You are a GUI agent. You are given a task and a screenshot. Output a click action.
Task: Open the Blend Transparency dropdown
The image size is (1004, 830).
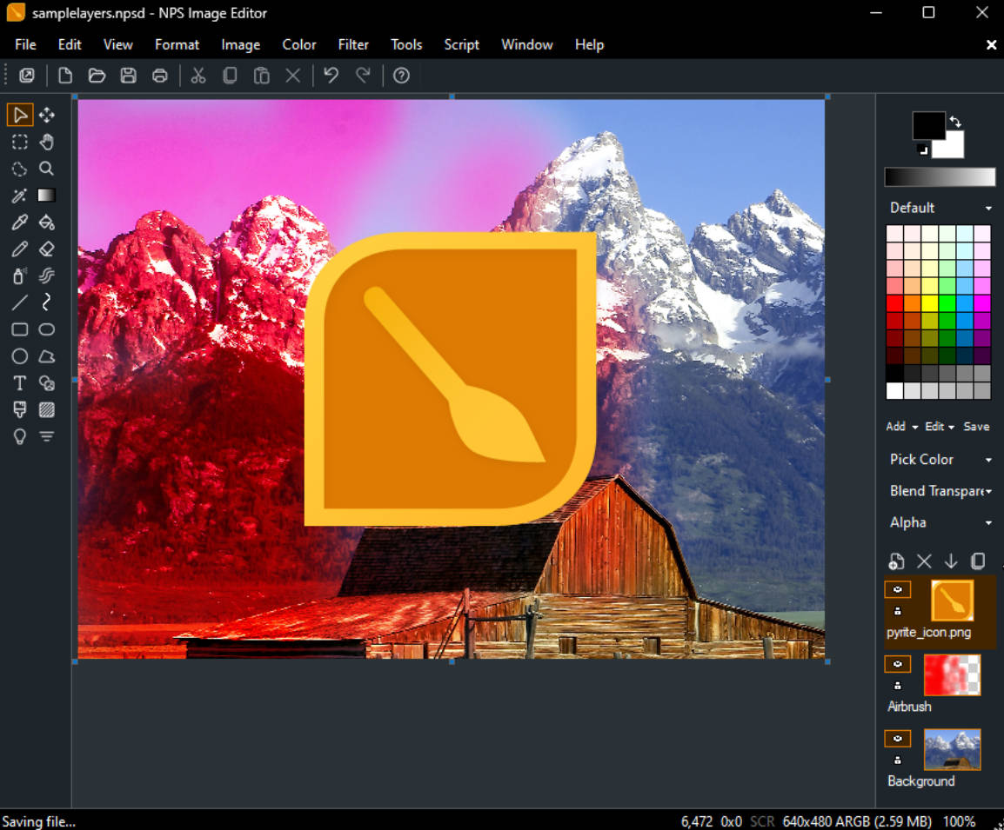[940, 490]
